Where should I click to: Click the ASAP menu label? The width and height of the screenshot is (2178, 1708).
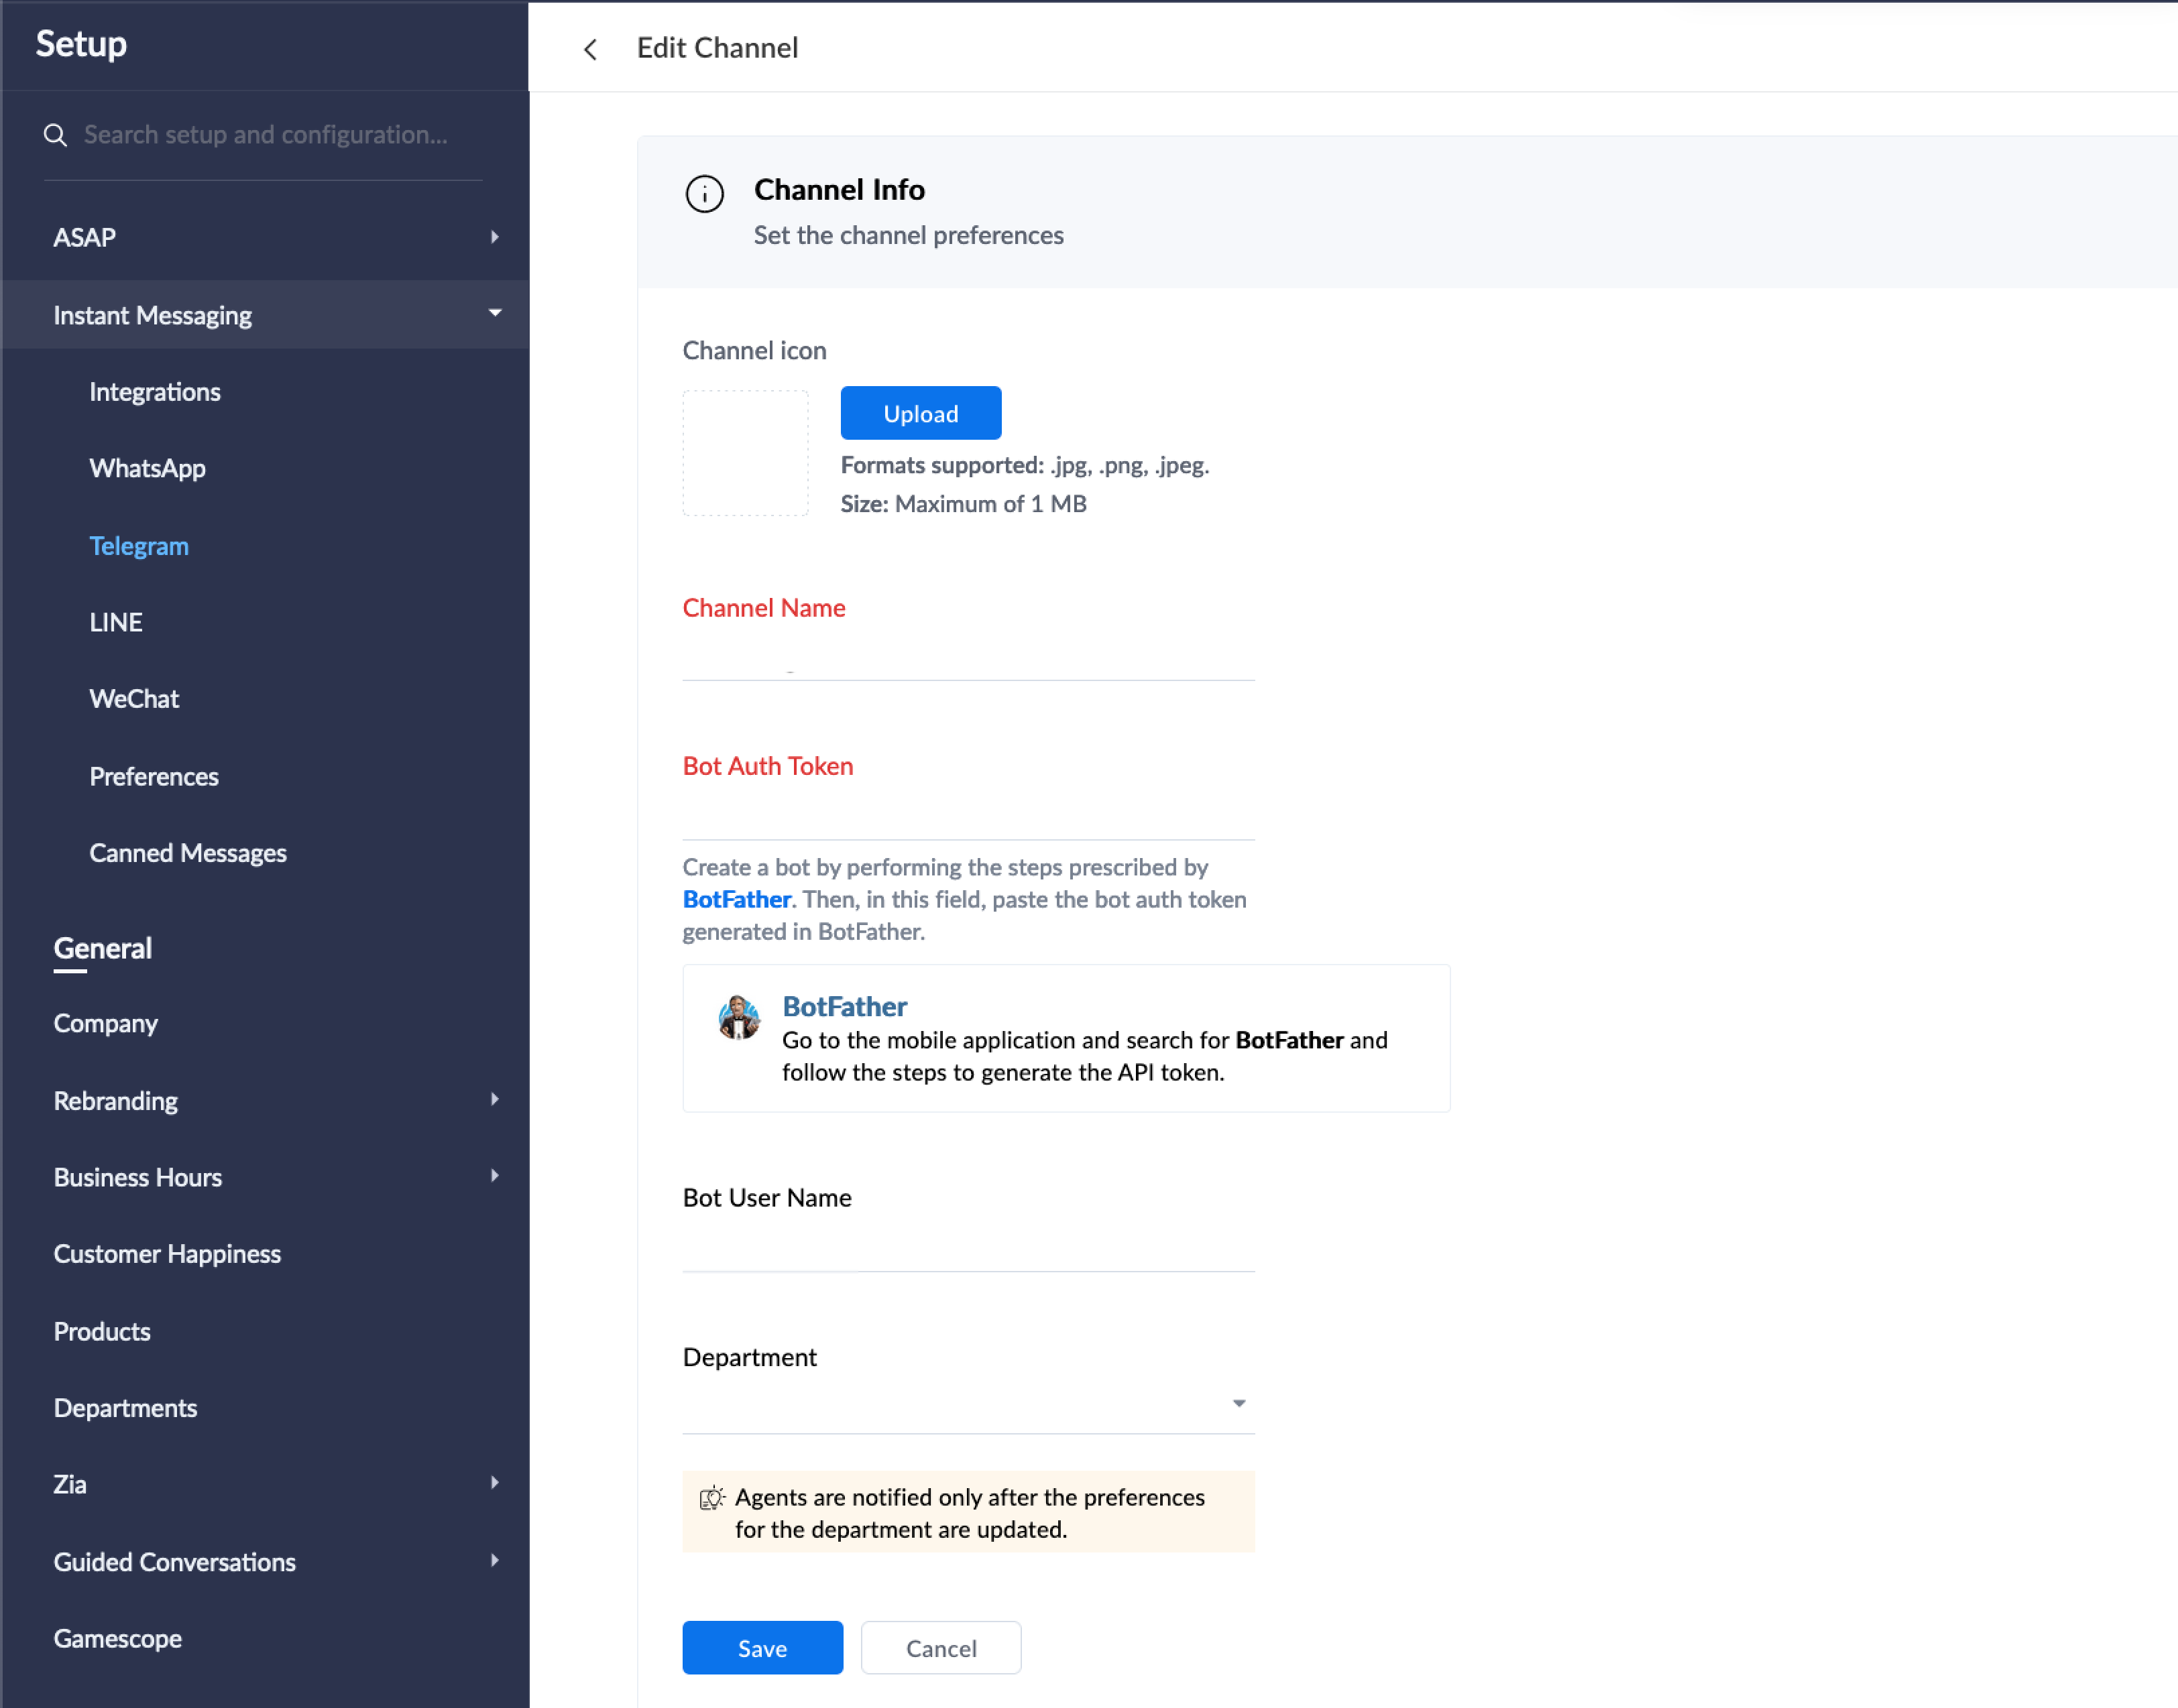tap(85, 237)
